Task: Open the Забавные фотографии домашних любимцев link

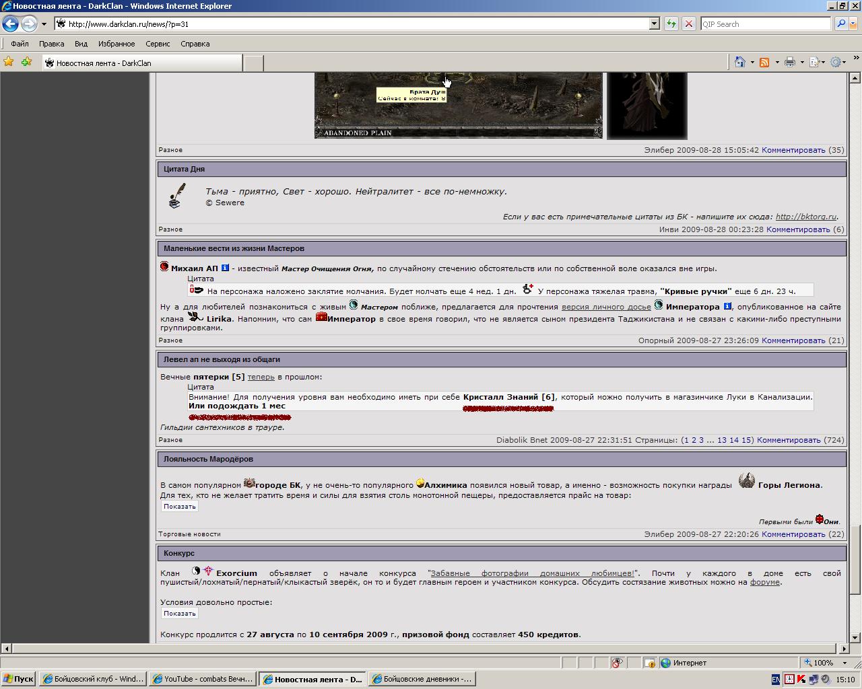Action: (x=532, y=573)
